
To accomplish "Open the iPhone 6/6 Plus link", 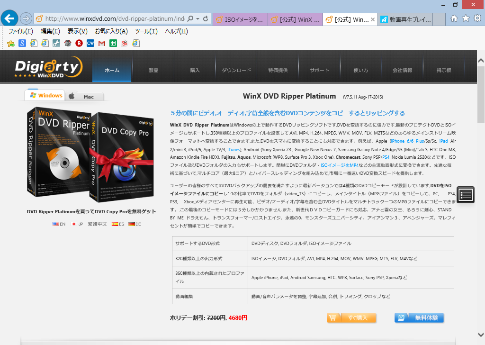I will pos(407,141).
